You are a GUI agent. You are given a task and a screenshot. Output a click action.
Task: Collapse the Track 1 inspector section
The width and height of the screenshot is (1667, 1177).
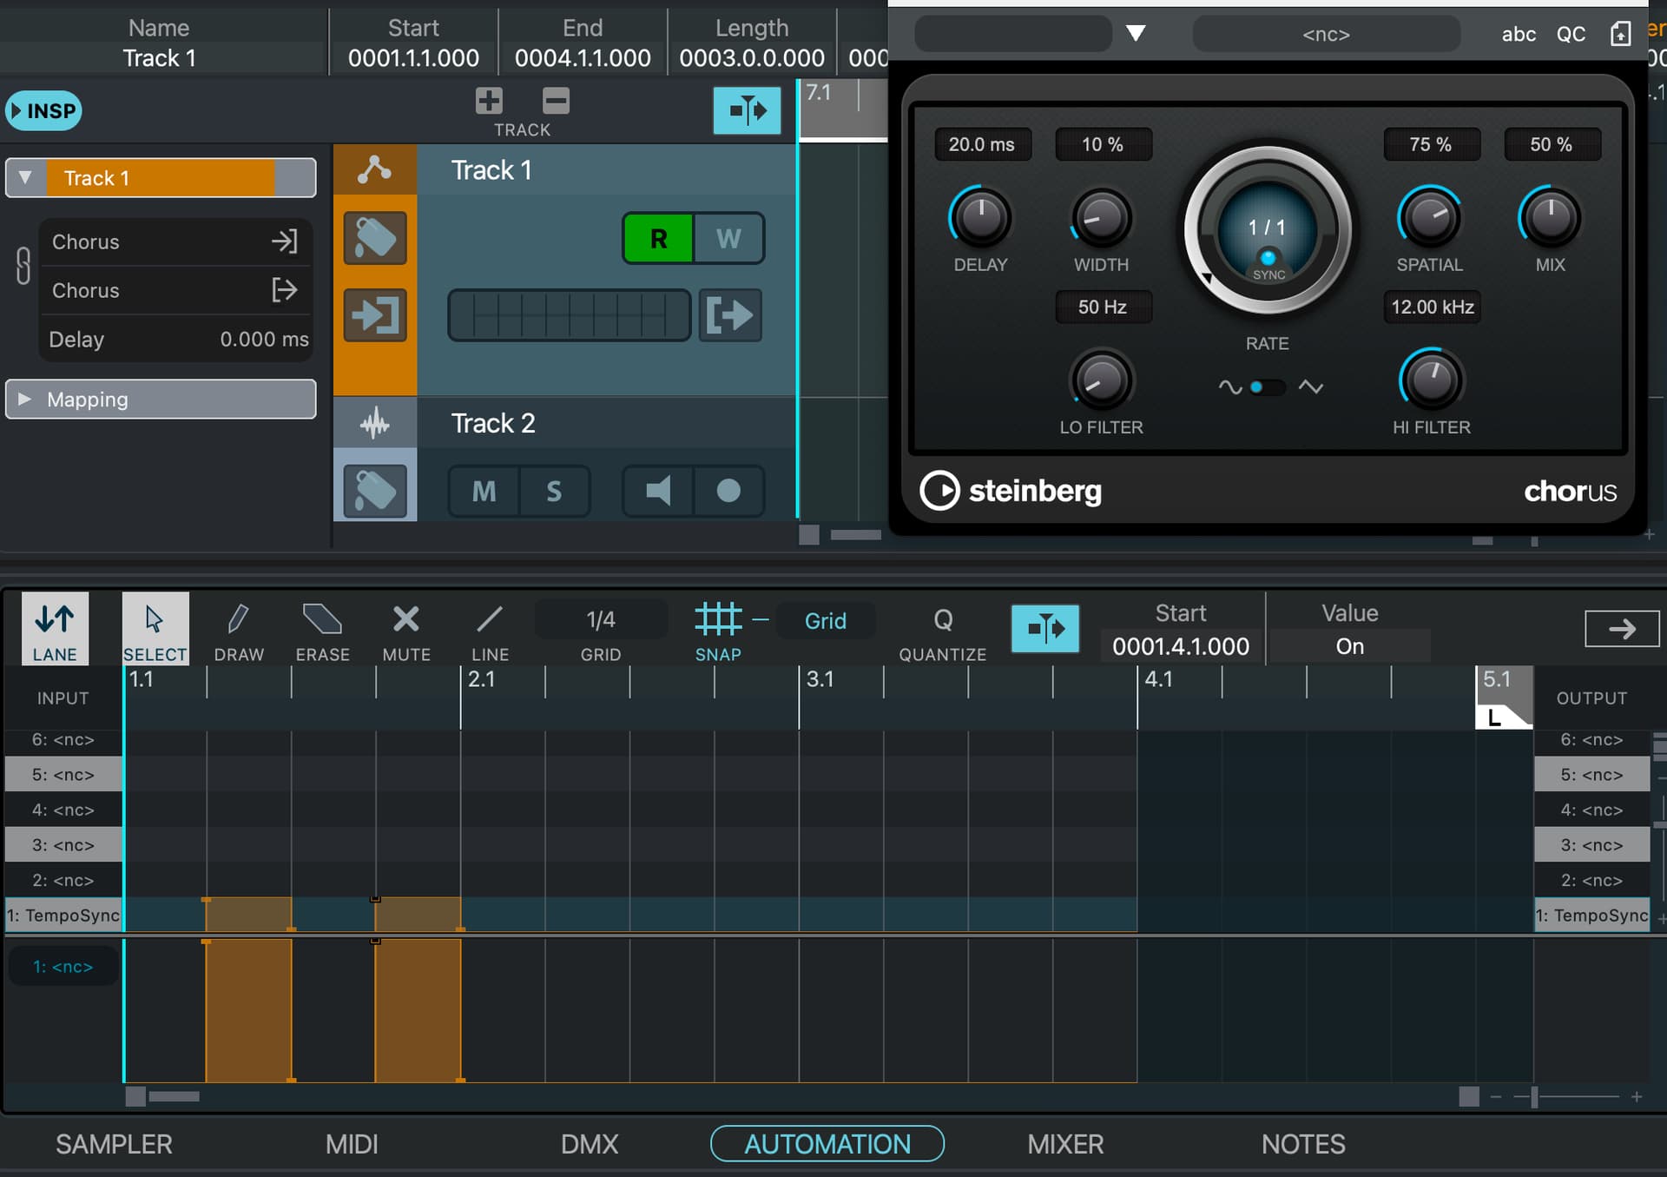click(x=25, y=177)
